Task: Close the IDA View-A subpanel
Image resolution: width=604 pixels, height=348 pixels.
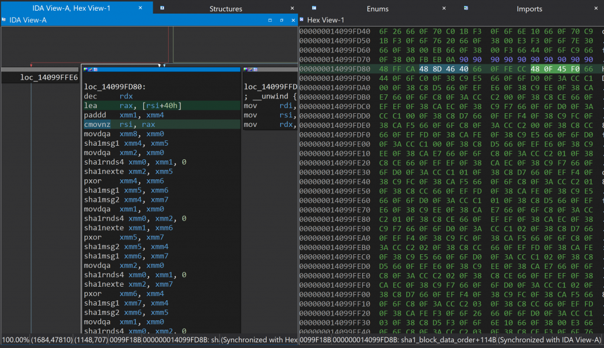Action: point(293,20)
